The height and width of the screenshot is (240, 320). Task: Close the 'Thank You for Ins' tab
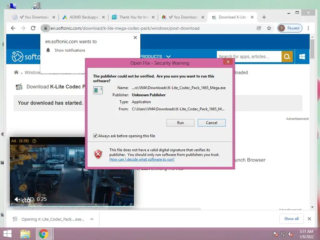[x=153, y=17]
